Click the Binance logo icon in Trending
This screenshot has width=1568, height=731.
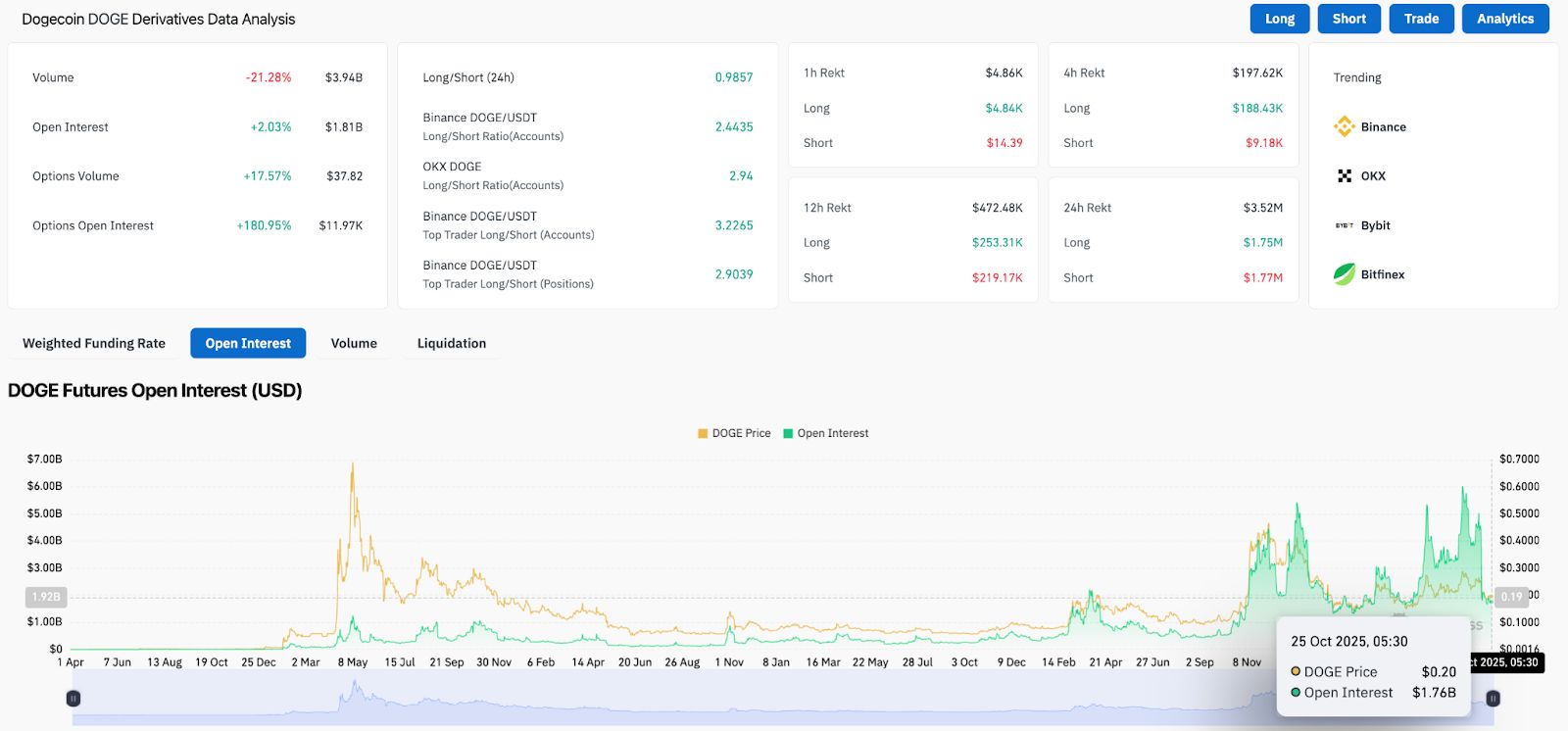pyautogui.click(x=1344, y=126)
